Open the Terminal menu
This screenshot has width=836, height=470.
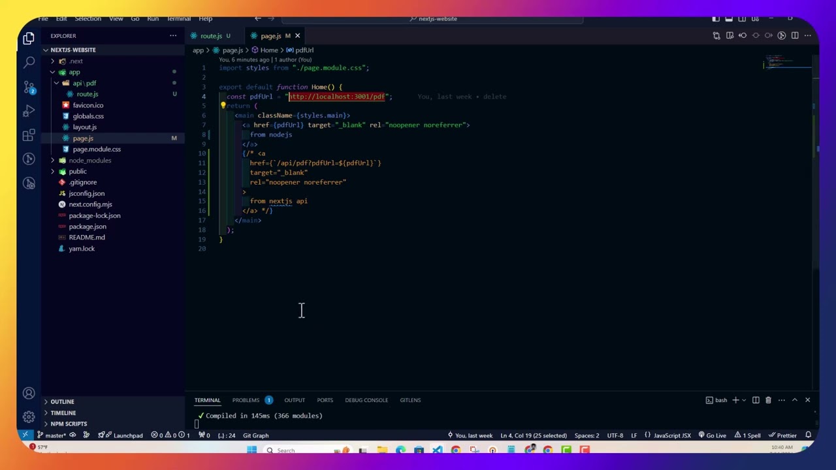coord(178,19)
